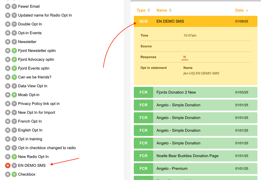Viewport: 261px width, 180px height.
Task: Set Can we be friends? to N
Action: coord(8,77)
